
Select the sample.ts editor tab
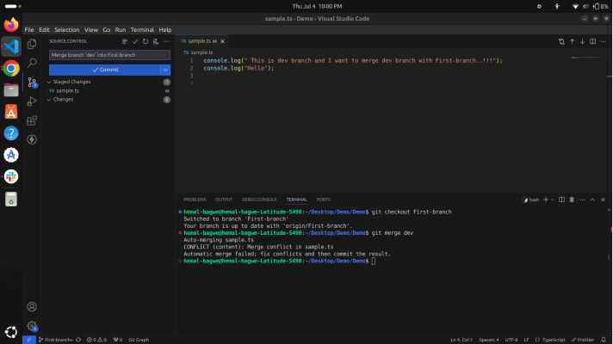(200, 41)
